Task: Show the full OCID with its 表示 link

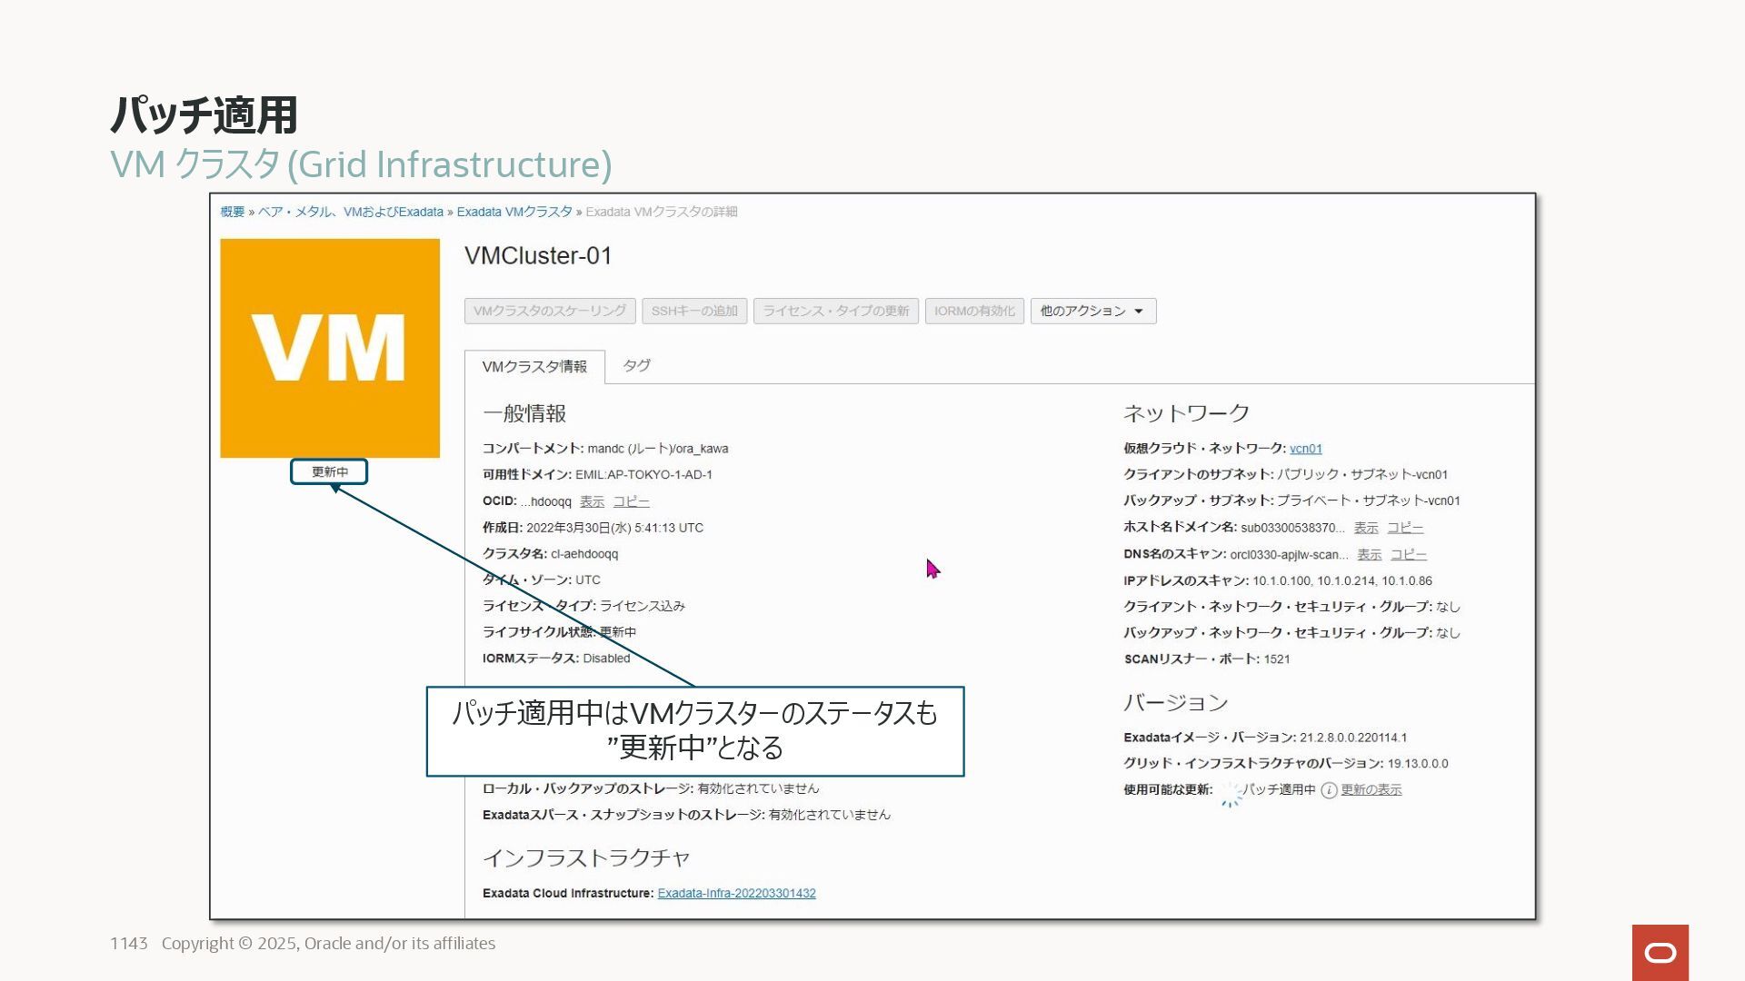Action: [592, 501]
